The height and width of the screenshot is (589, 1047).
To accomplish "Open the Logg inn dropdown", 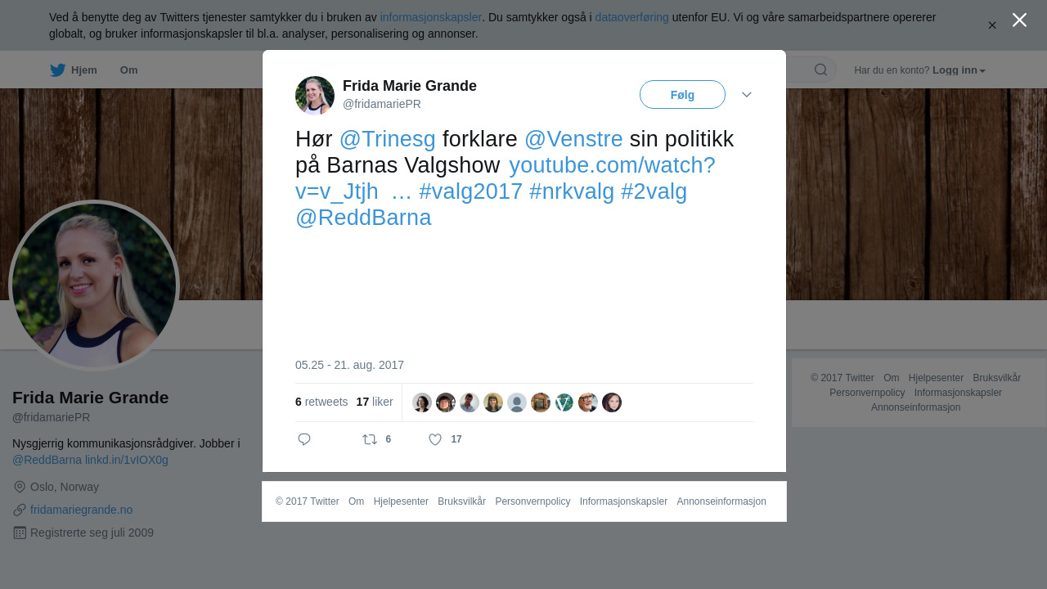I will click(x=959, y=70).
